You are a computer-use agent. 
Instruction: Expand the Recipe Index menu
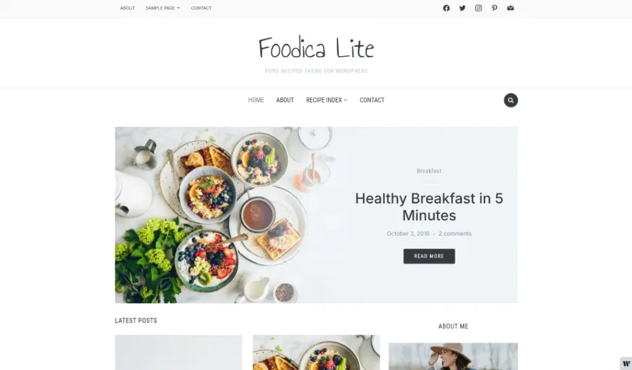point(326,100)
